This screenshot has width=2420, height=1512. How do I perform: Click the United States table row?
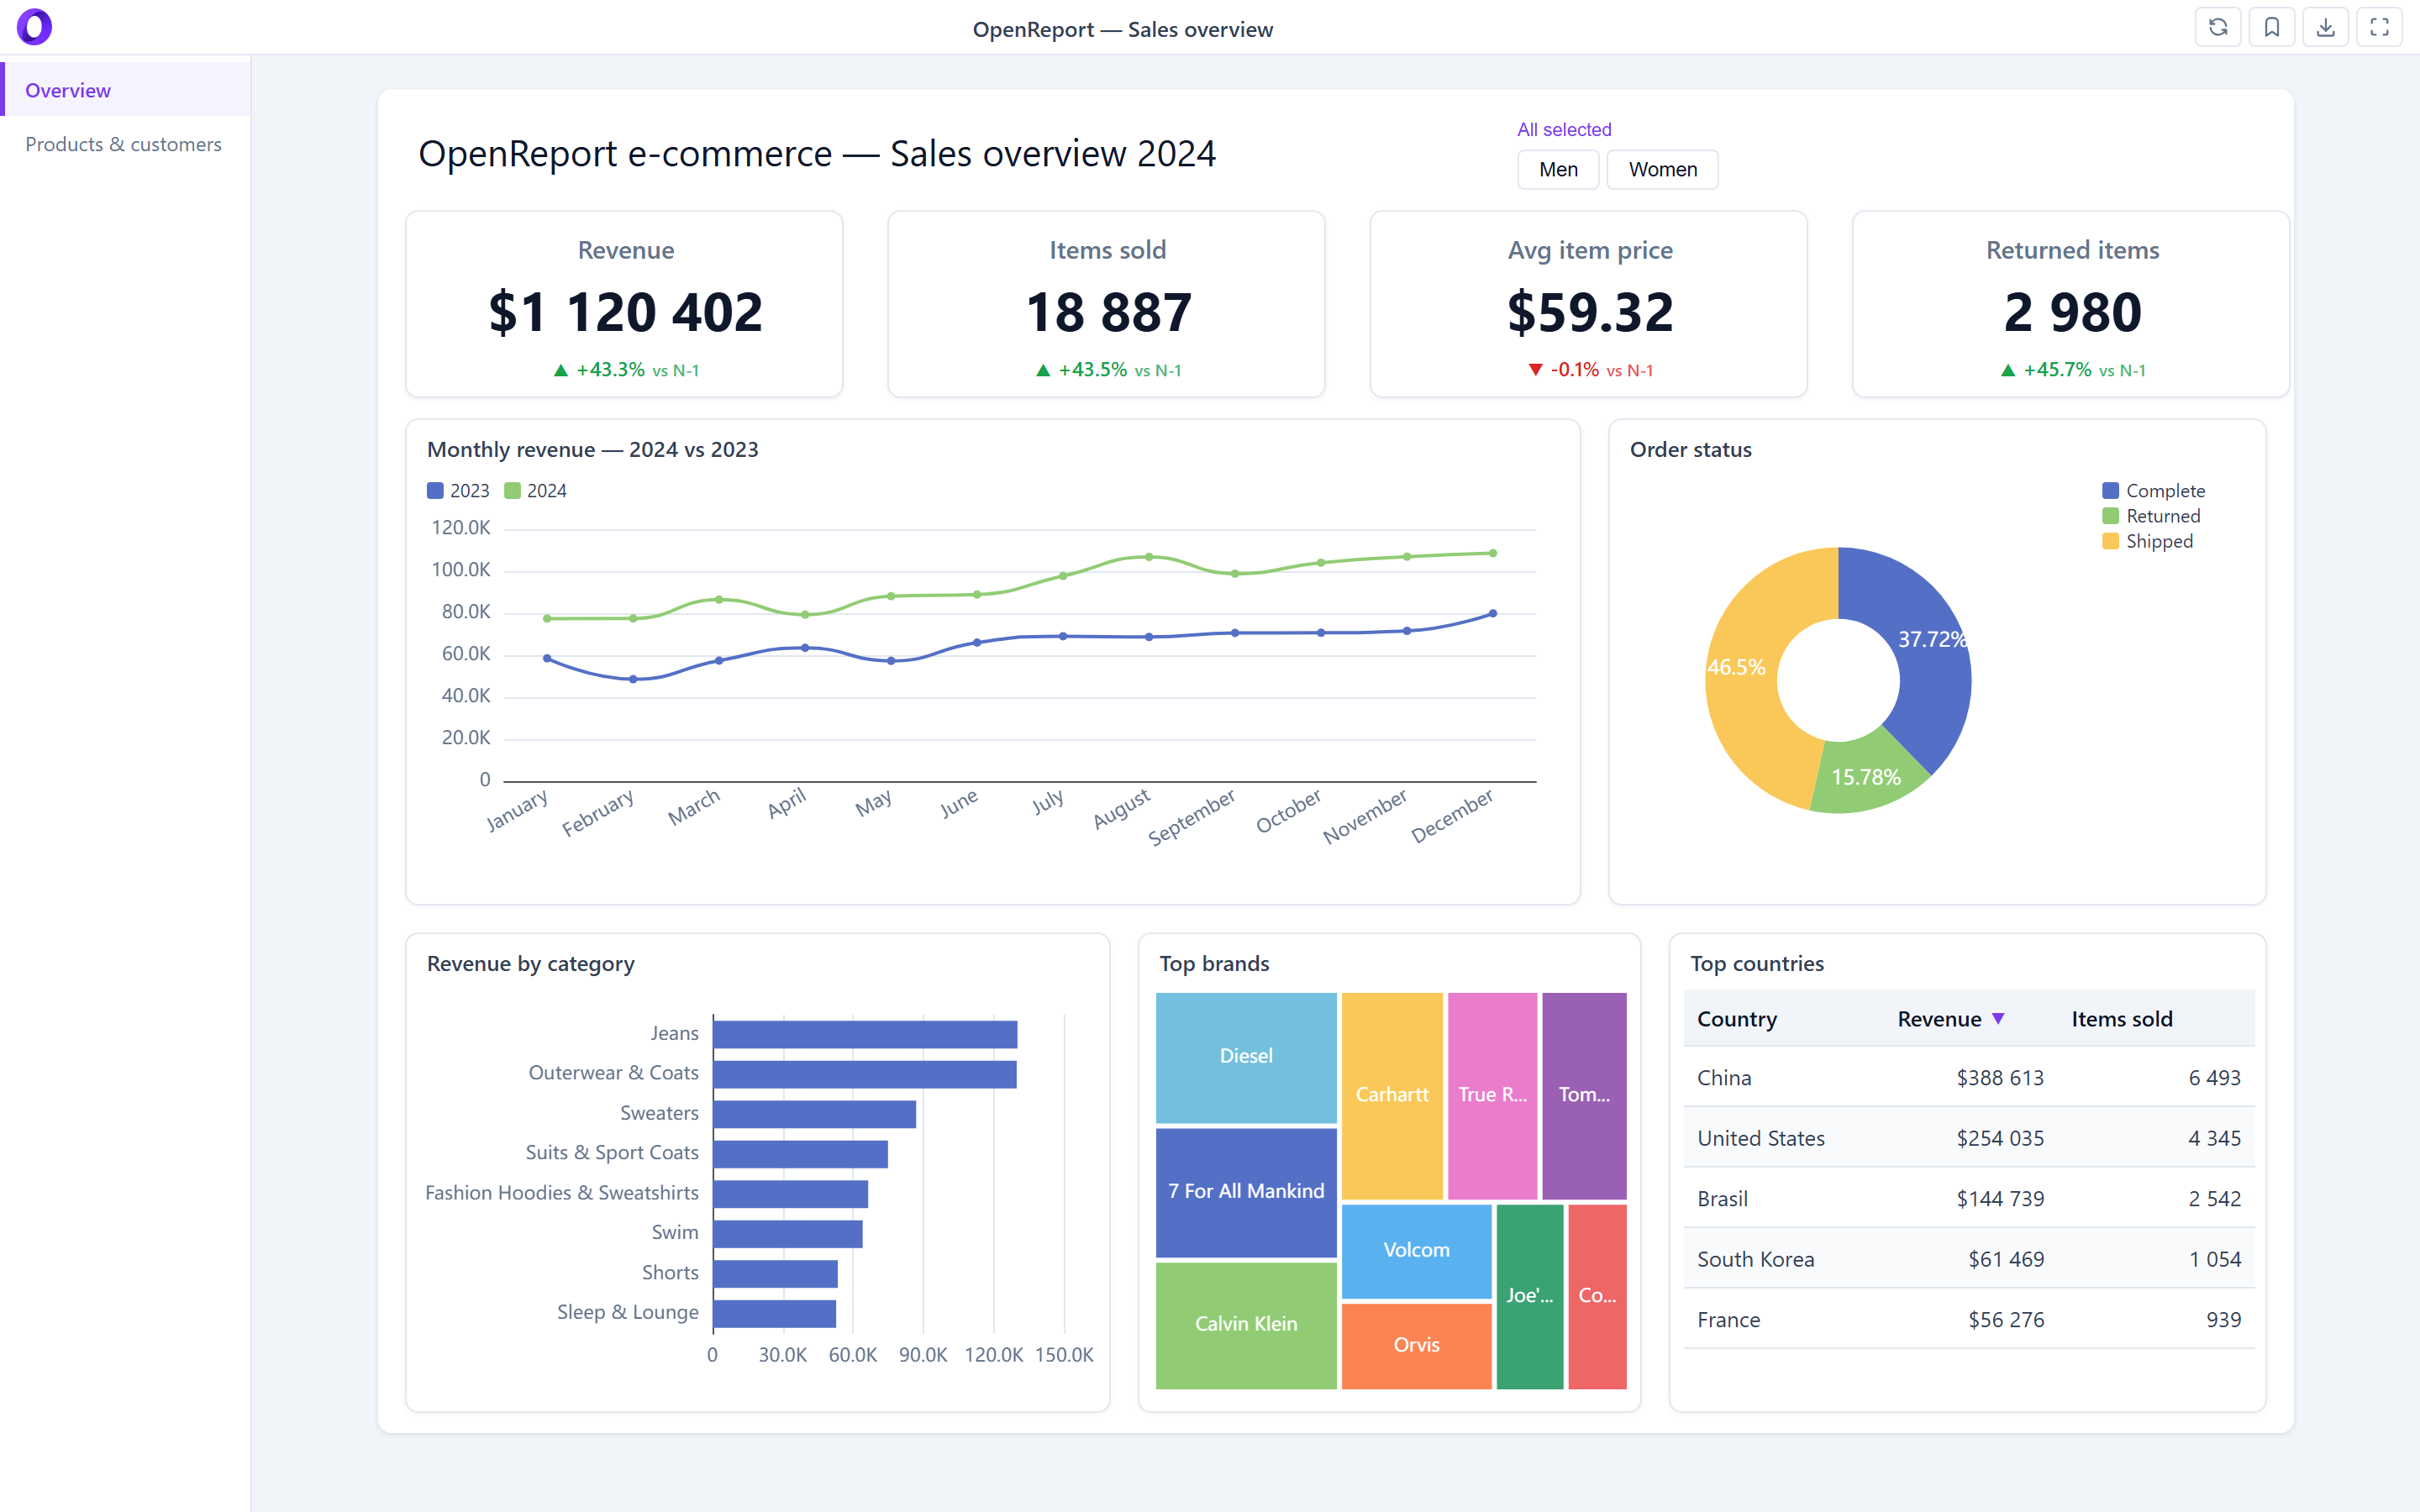[x=1969, y=1138]
